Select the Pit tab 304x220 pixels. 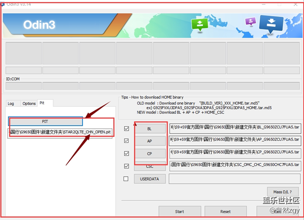pyautogui.click(x=43, y=103)
